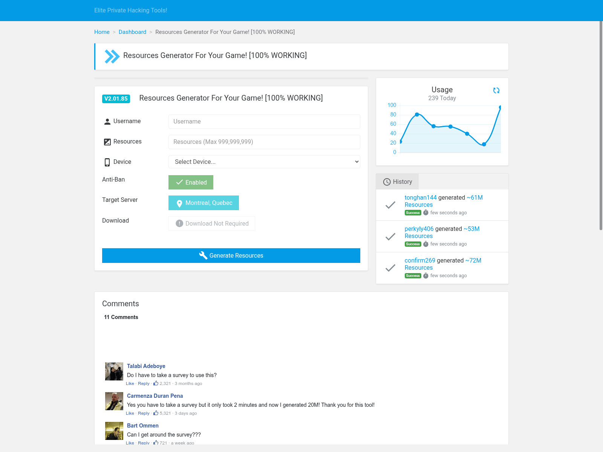Focus the Resources amount input field

pos(264,142)
